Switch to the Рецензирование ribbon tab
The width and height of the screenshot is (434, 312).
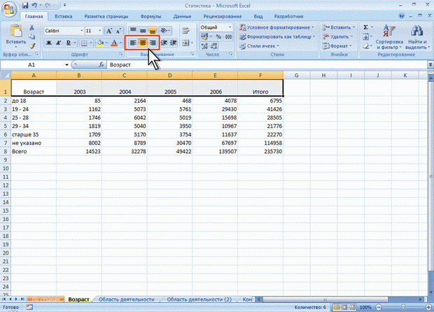coord(223,16)
